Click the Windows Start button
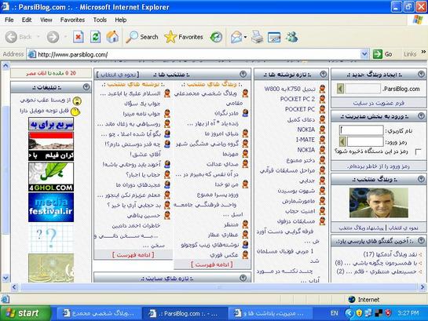 point(25,313)
